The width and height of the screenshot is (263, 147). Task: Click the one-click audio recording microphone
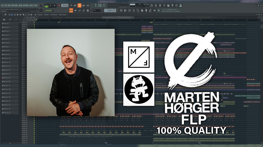pyautogui.click(x=160, y=5)
